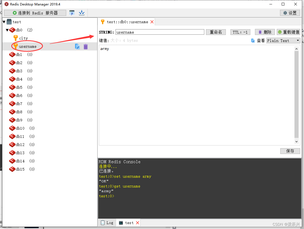
Task: Click inside the value editor showing army
Action: (x=197, y=95)
